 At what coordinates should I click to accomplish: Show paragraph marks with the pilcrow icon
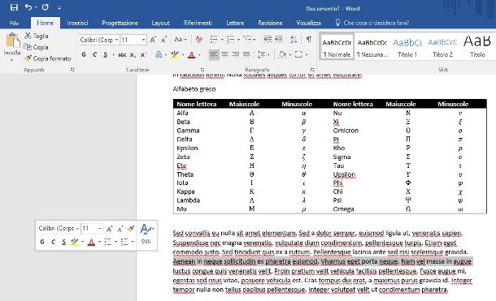tap(309, 40)
